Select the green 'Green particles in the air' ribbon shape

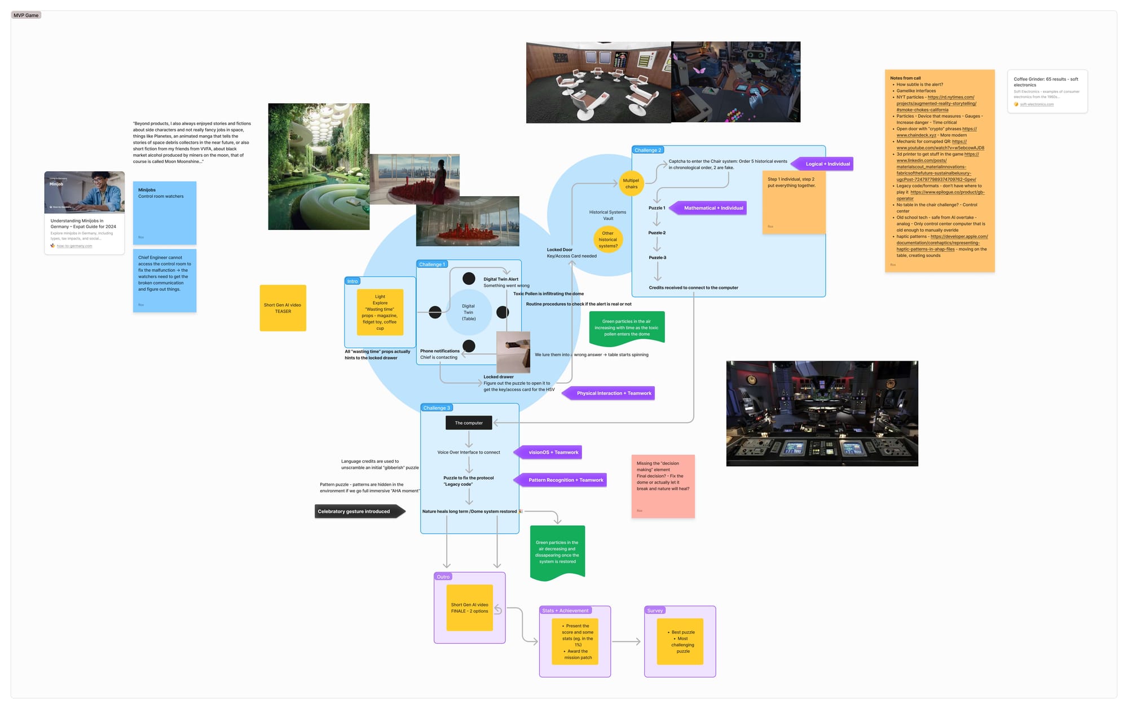(x=626, y=327)
